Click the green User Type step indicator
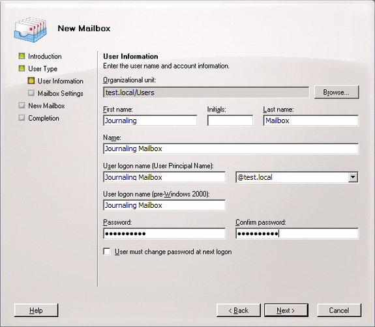This screenshot has width=375, height=327. (x=22, y=68)
